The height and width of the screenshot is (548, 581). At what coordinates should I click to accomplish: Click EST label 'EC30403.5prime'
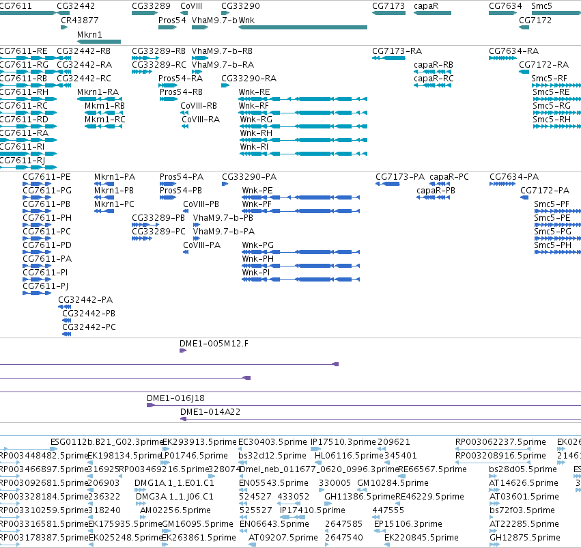tap(272, 442)
